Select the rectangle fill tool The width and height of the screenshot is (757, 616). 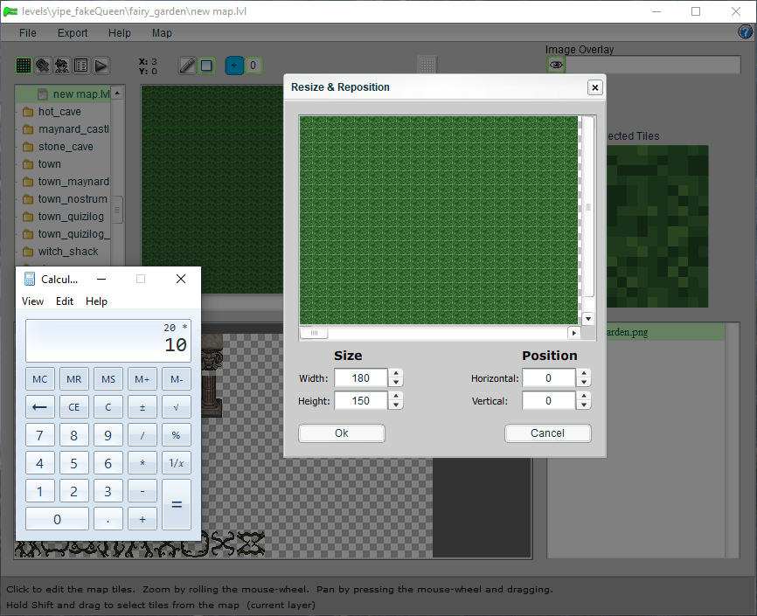[206, 66]
